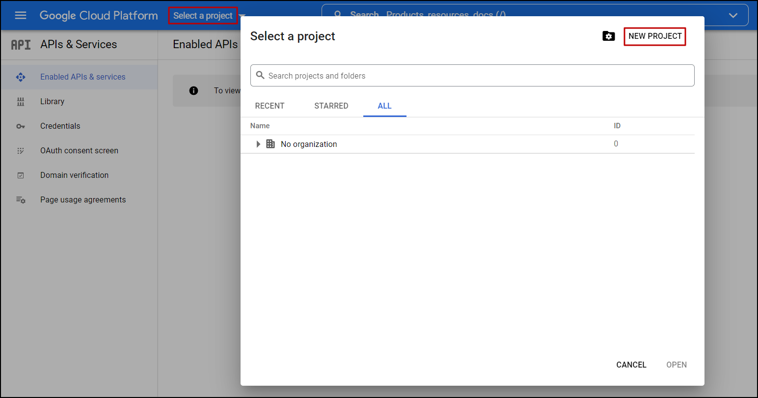Click the Credentials key icon

pyautogui.click(x=21, y=126)
